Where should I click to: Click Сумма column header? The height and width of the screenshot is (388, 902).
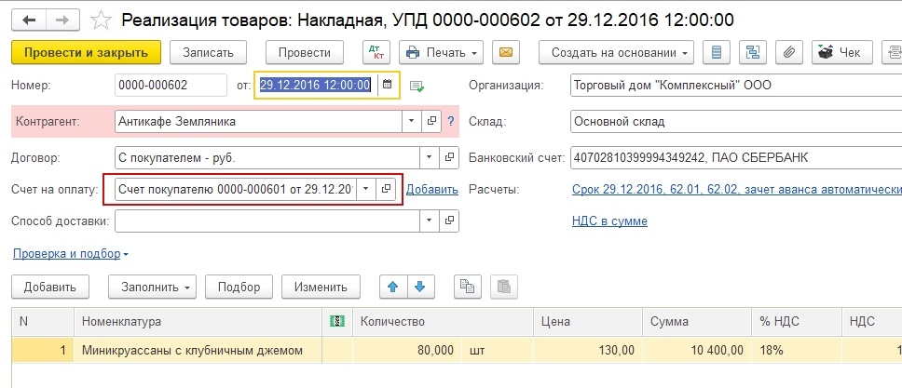click(x=697, y=322)
